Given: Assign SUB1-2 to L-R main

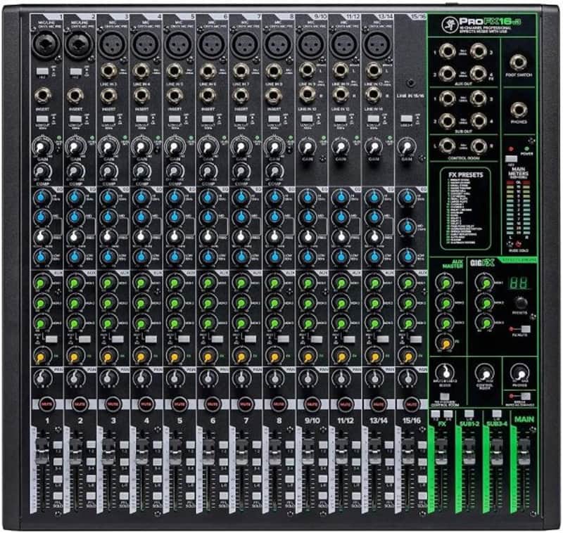Looking at the screenshot, I should [469, 413].
